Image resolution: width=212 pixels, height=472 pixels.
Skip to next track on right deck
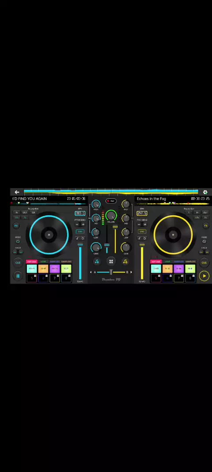(207, 252)
